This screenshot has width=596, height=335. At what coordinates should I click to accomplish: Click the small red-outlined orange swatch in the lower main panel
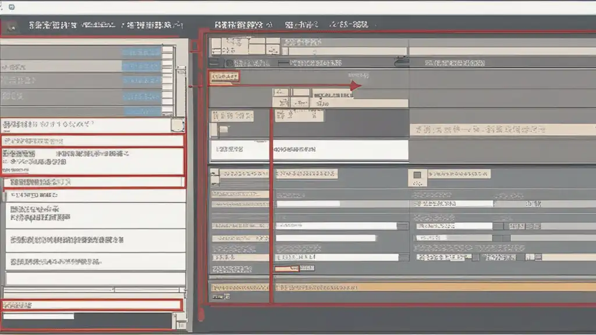(x=286, y=269)
